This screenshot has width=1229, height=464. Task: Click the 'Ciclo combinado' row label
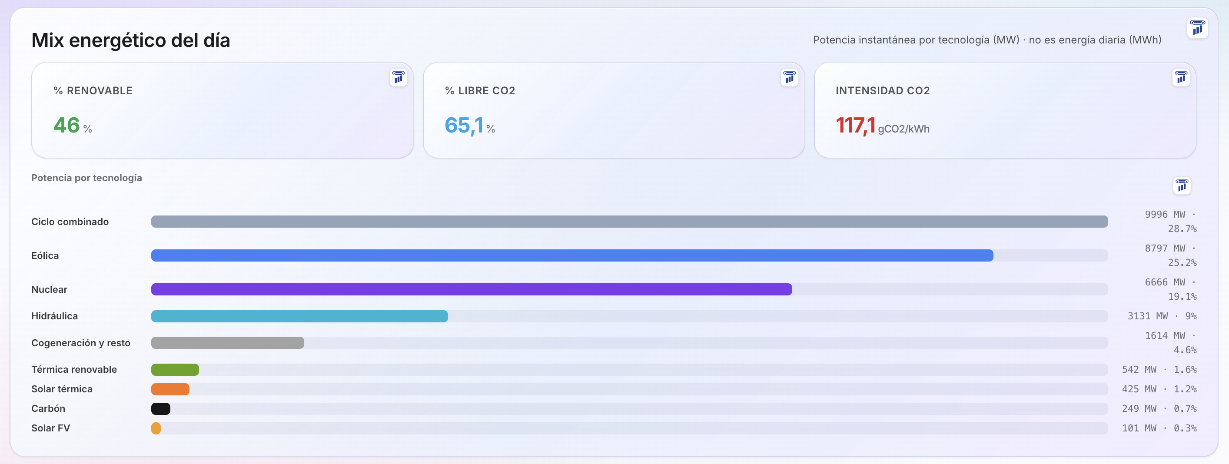point(70,222)
